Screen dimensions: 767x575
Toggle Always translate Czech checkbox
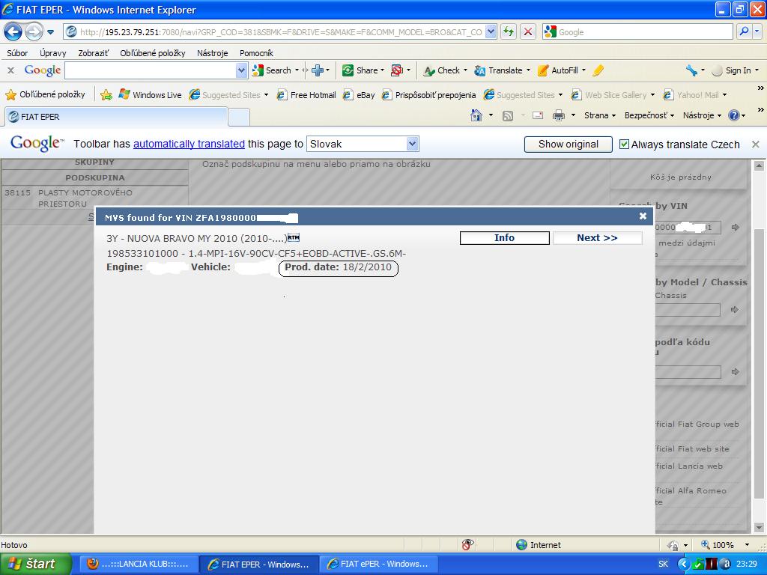(624, 144)
